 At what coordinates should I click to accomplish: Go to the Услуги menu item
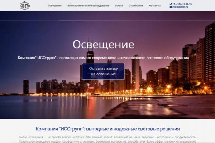pos(119,6)
